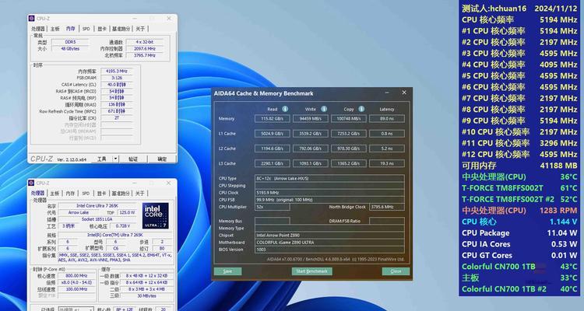
Task: Click the 三级 cache value 30 MBytes
Action: click(146, 295)
